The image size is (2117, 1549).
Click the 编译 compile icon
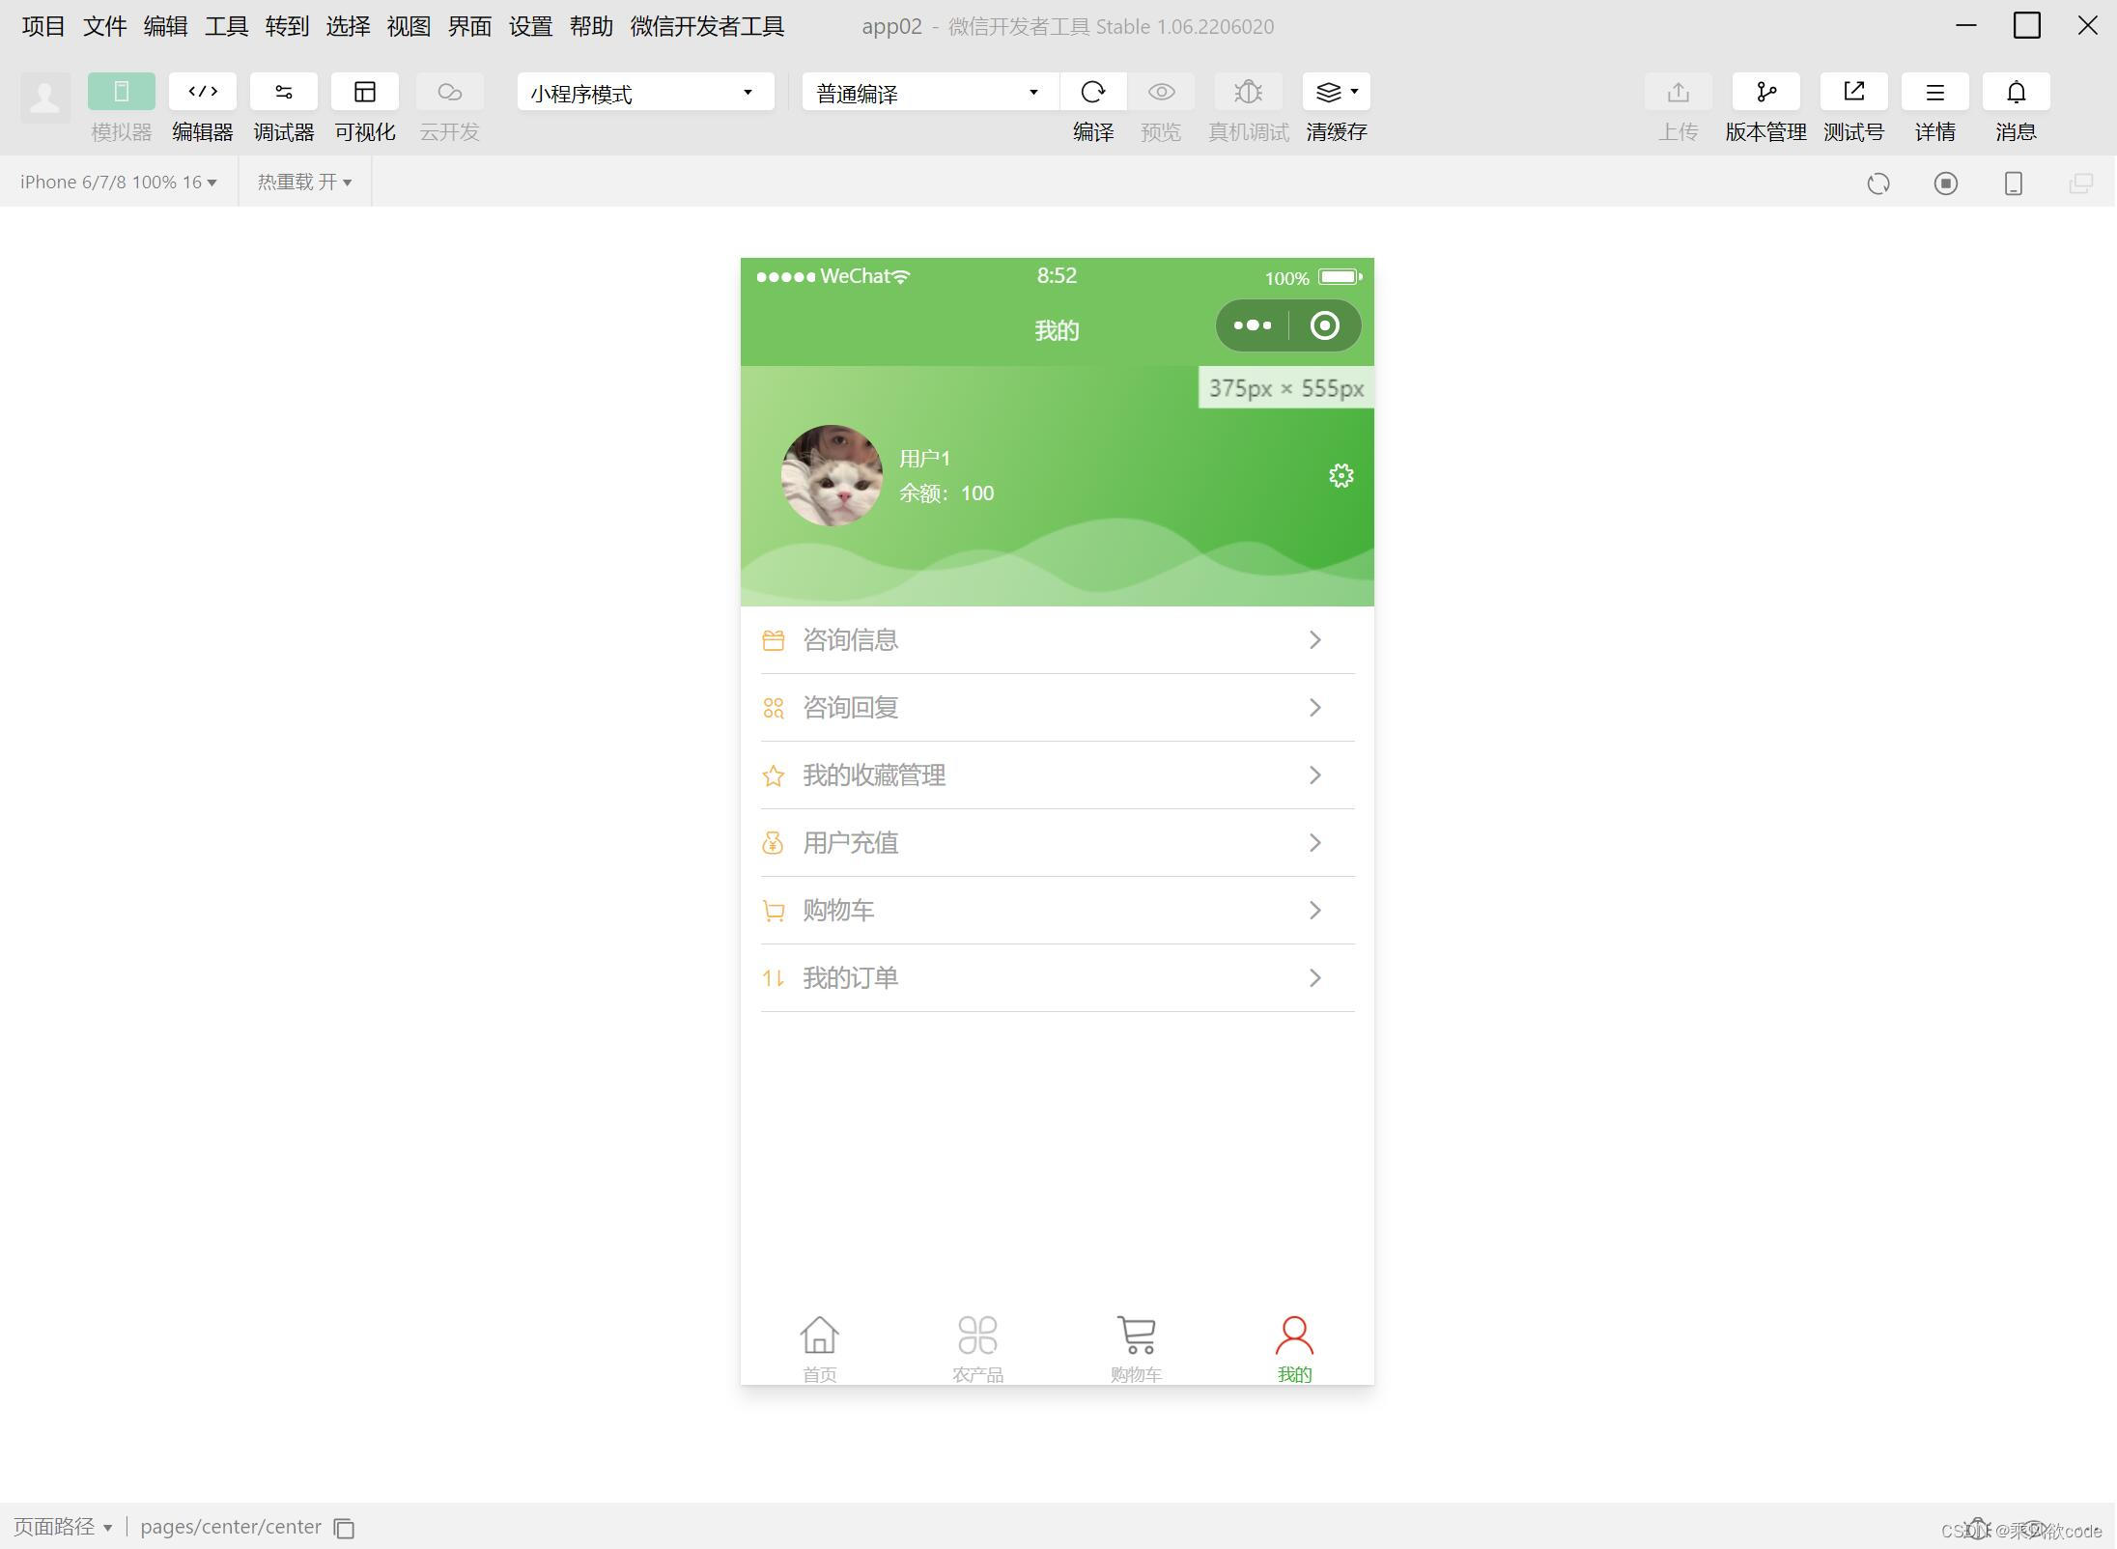coord(1092,92)
